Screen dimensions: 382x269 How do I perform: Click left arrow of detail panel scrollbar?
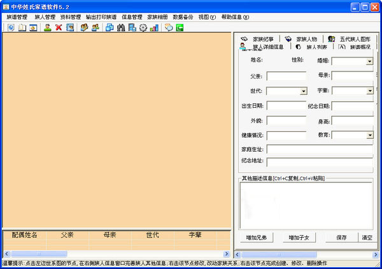237,255
